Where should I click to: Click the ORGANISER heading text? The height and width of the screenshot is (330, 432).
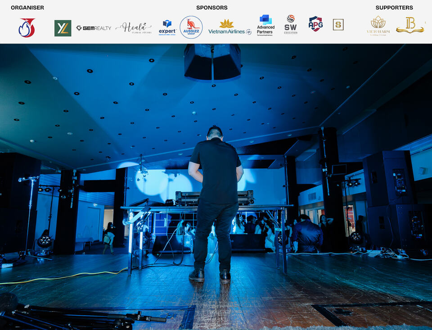point(27,8)
